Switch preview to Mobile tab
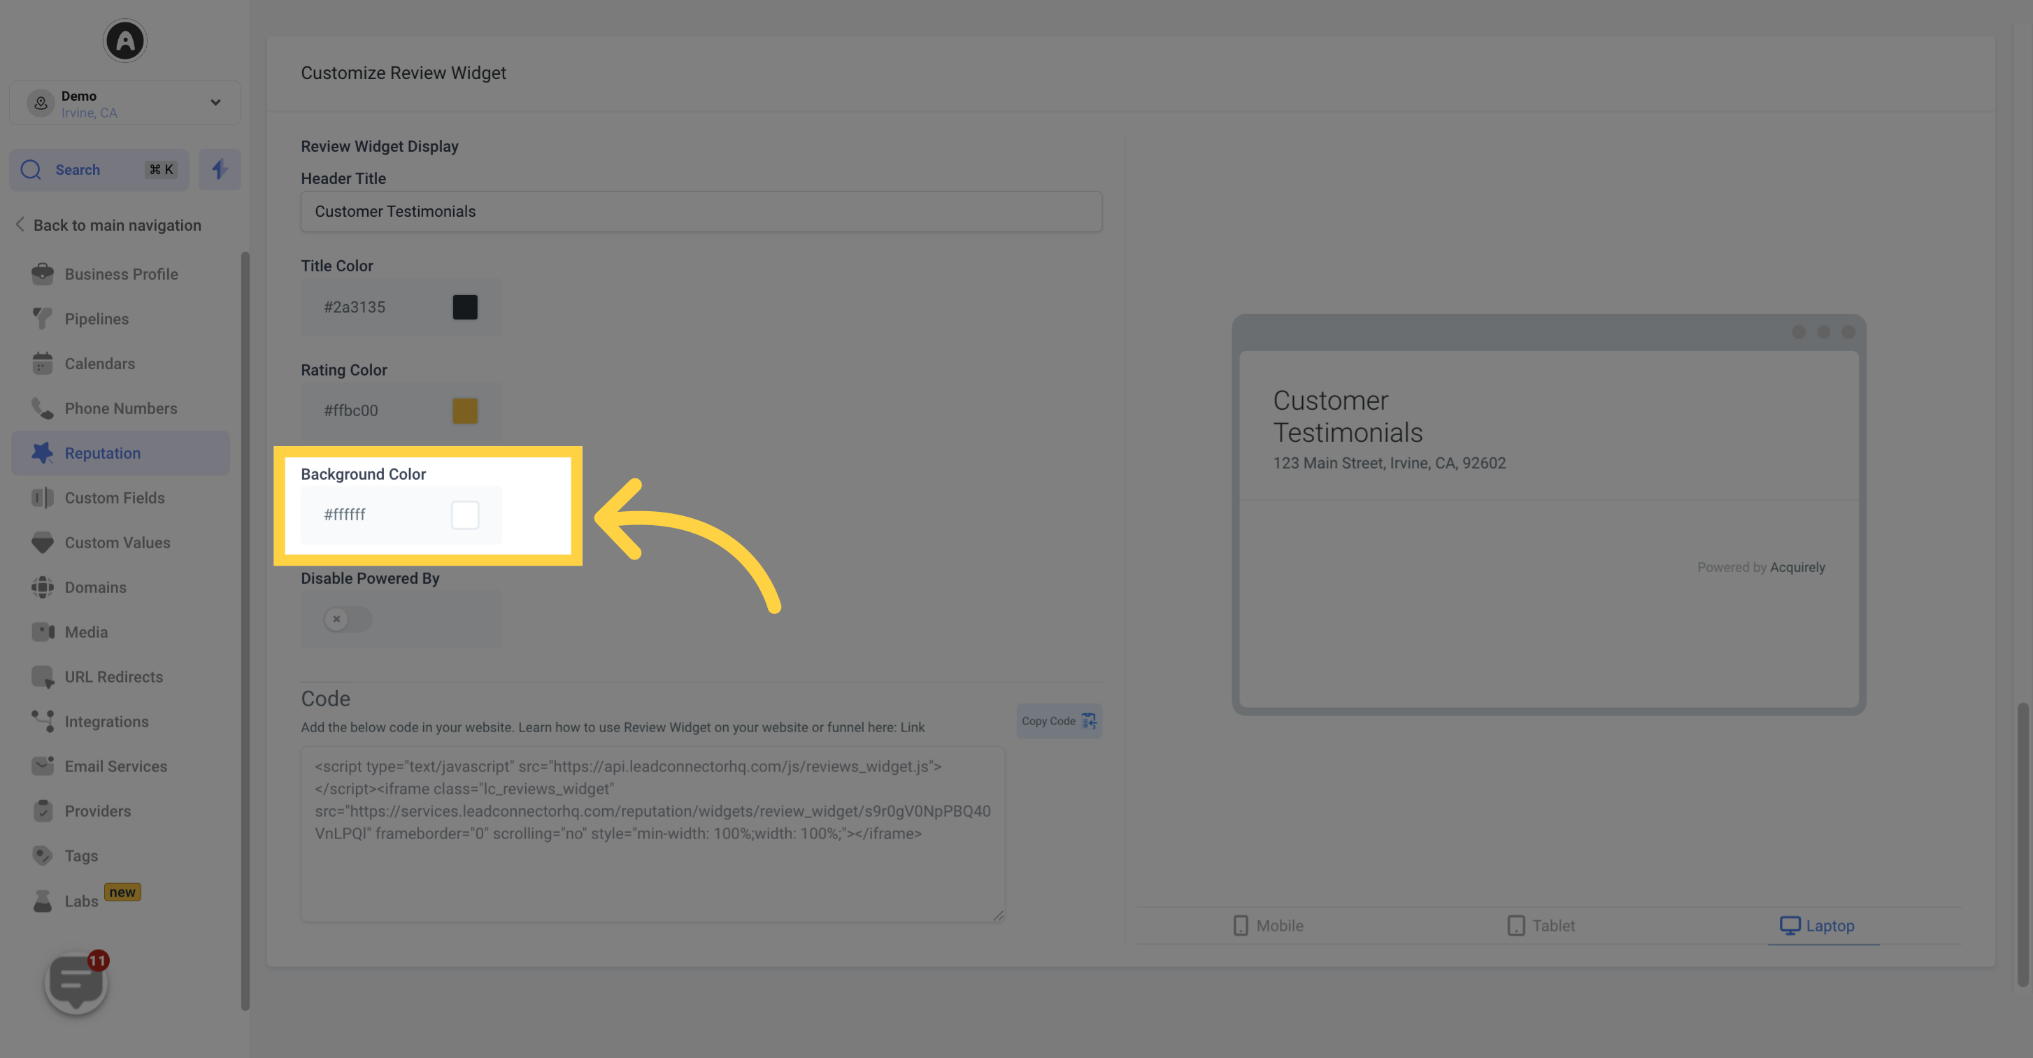Image resolution: width=2033 pixels, height=1058 pixels. [x=1268, y=925]
